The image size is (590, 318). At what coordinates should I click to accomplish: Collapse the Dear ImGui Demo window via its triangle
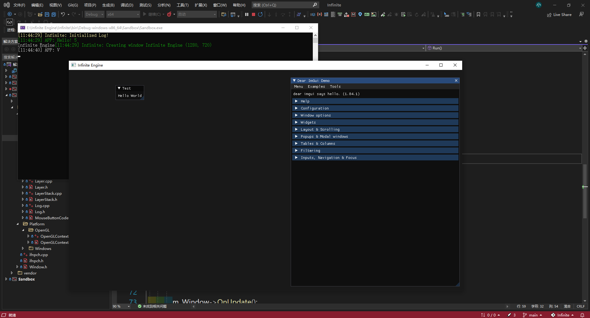tap(294, 81)
